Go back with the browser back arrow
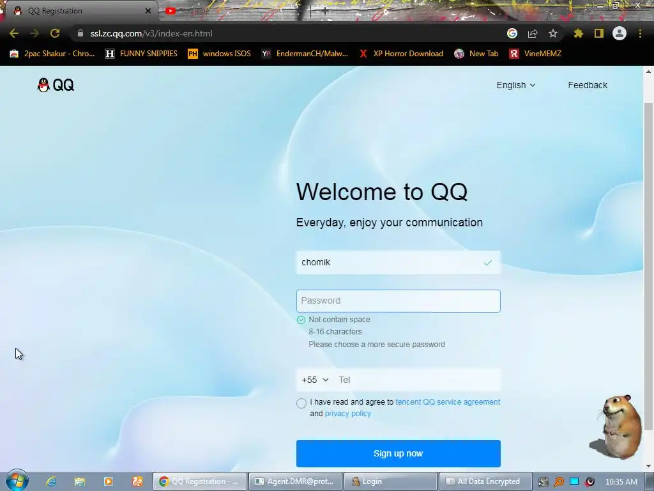 click(14, 33)
